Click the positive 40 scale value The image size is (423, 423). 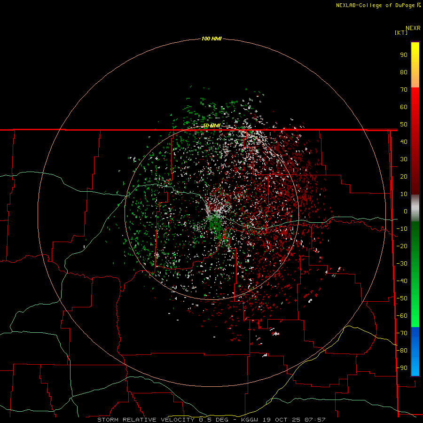[x=404, y=142]
